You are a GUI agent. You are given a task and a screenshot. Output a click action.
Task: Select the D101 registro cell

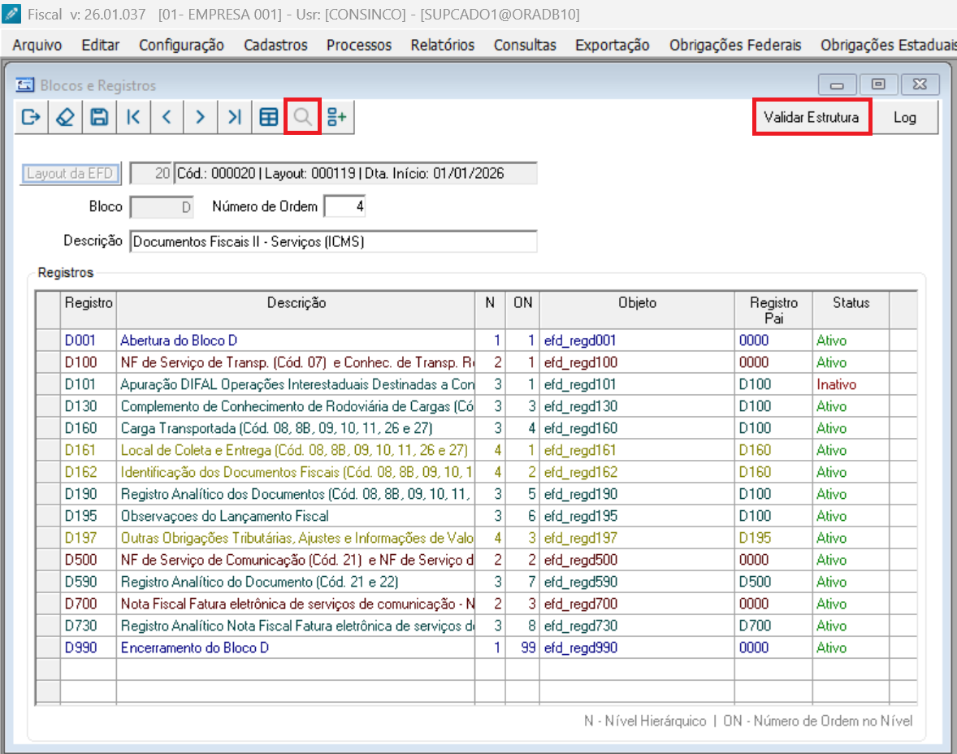tap(89, 384)
